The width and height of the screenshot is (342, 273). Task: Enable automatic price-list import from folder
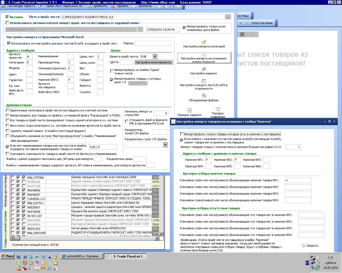[x=7, y=23]
